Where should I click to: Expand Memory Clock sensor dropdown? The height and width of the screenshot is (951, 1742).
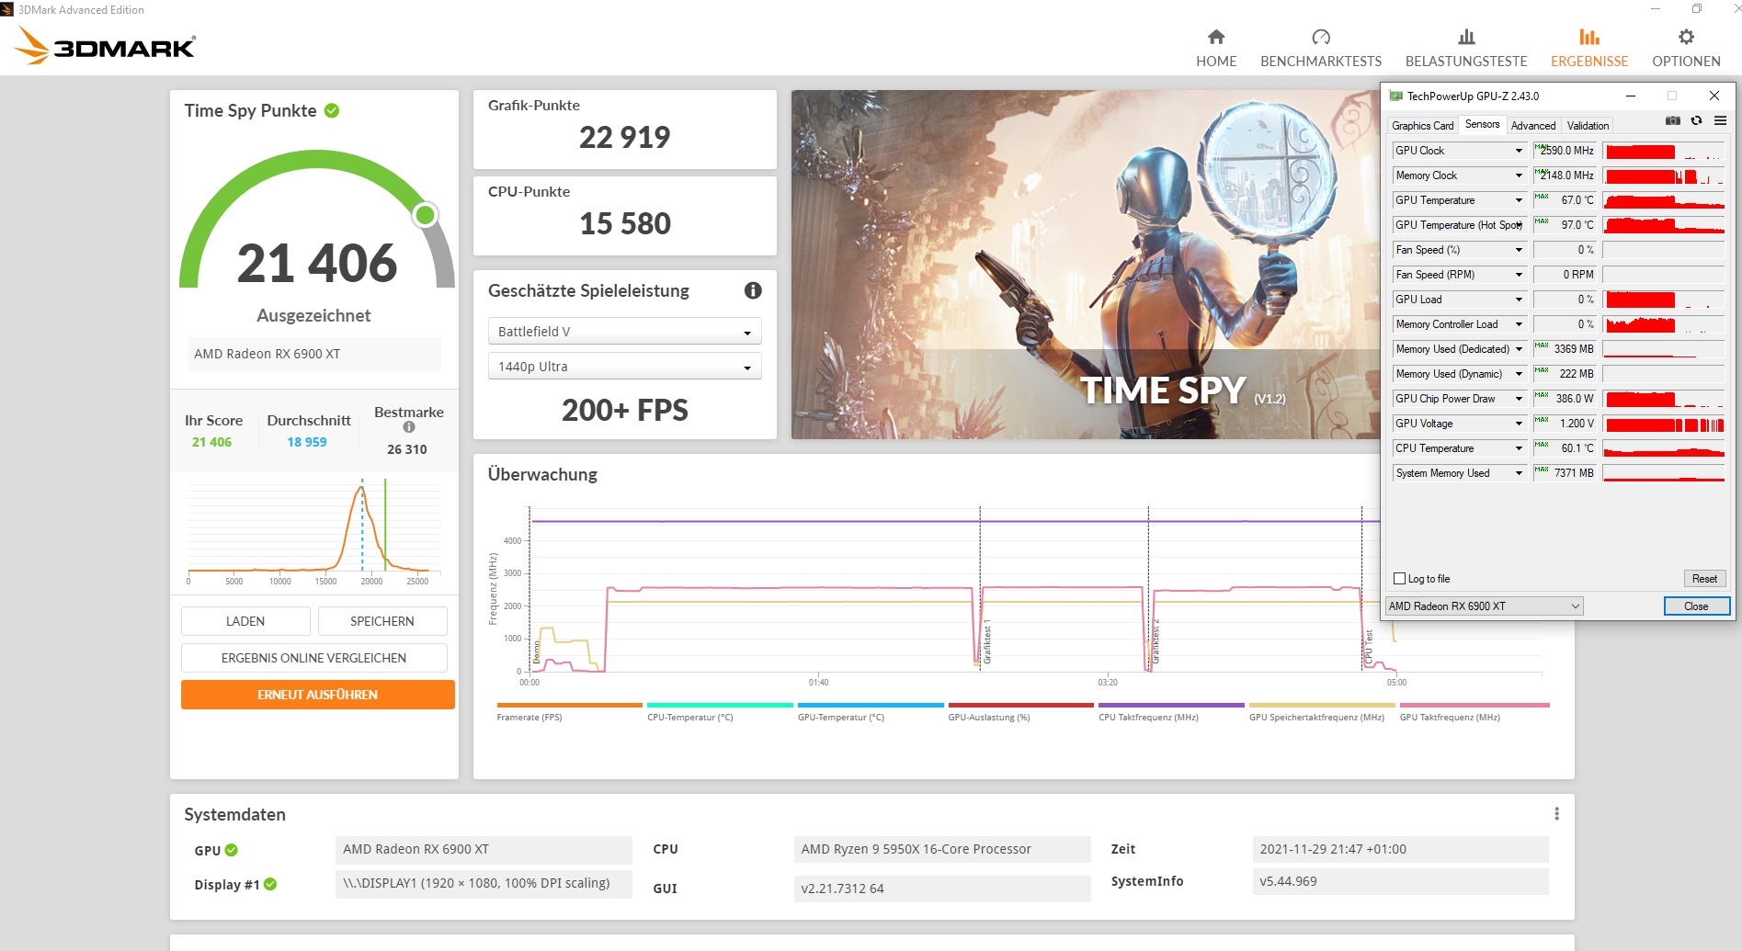click(1519, 175)
